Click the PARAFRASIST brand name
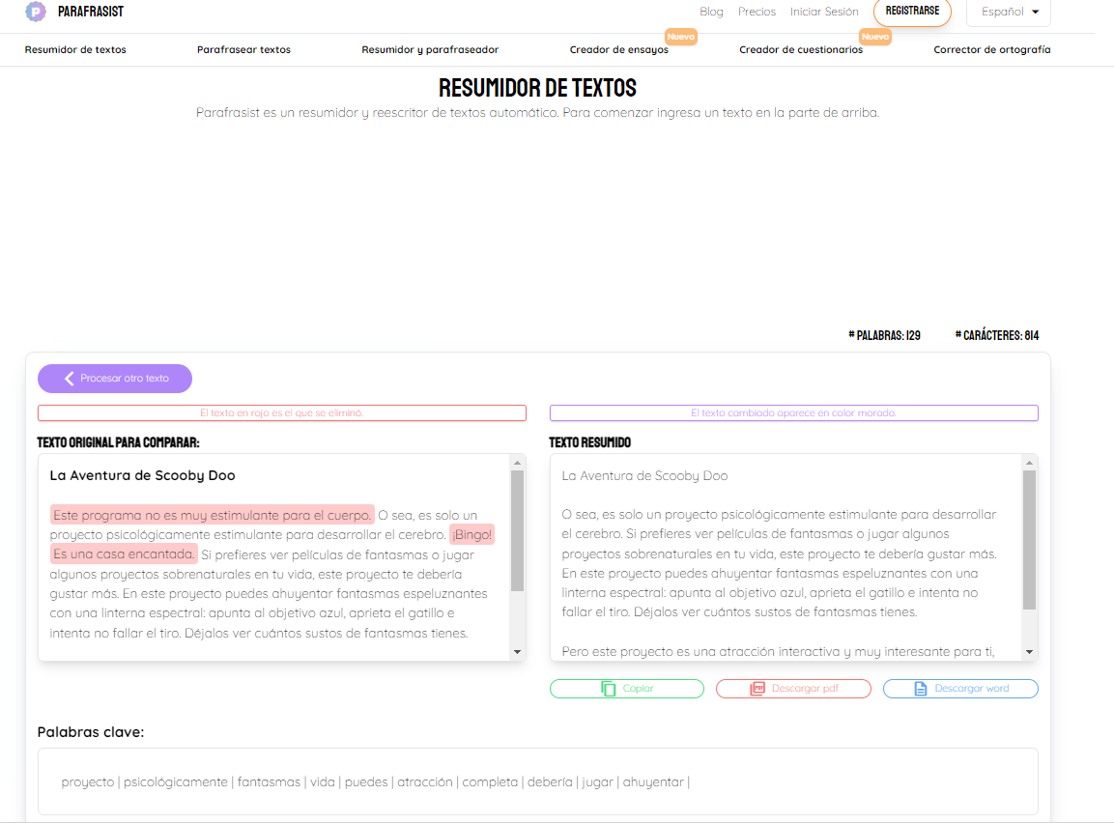Viewport: 1114px width, 823px height. (91, 12)
